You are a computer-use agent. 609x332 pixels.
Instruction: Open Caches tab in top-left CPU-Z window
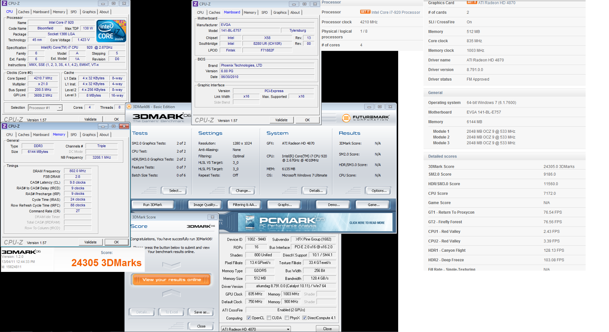(x=24, y=12)
